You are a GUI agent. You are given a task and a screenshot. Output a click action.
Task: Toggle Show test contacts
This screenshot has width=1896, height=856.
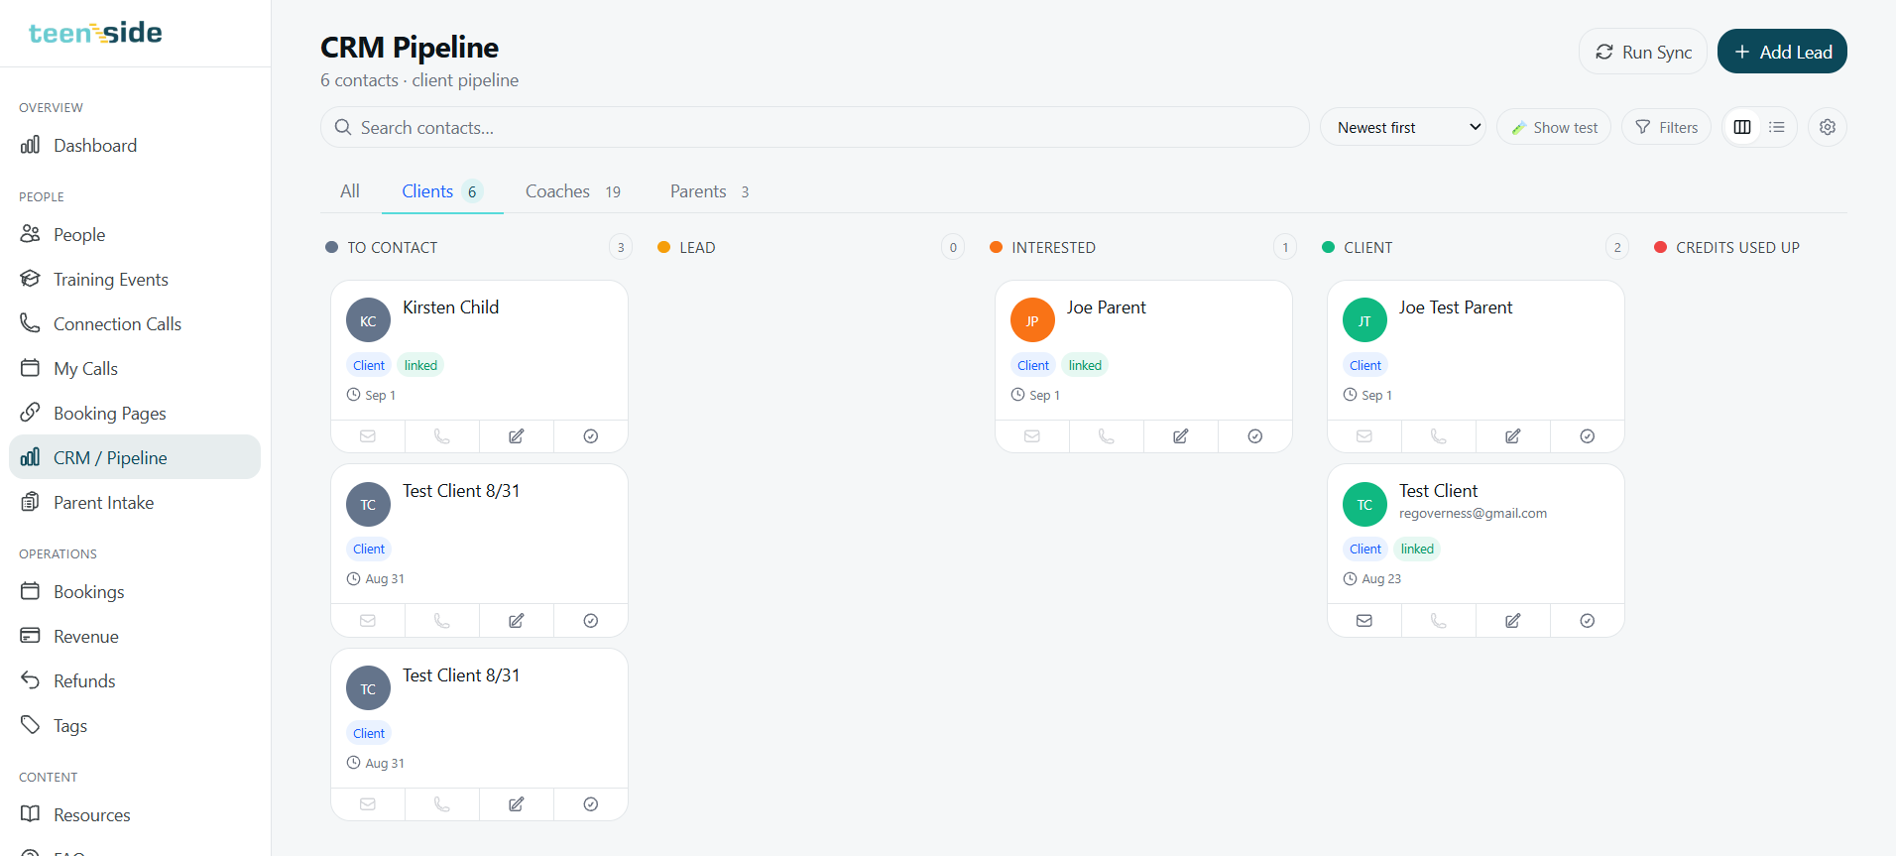(1554, 127)
